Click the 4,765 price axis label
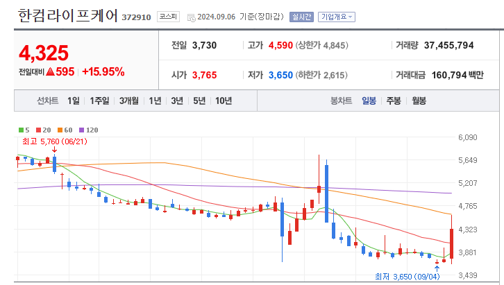Viewport: 504px width, 285px height. point(468,206)
